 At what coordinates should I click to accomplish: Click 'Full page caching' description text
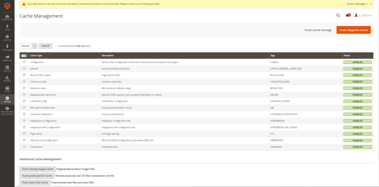[110, 134]
